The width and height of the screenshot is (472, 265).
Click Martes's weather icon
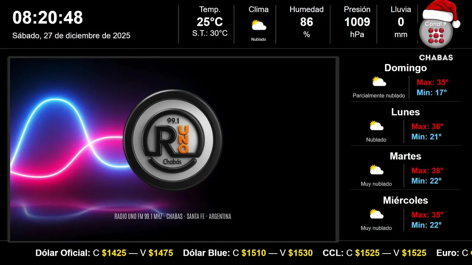click(x=376, y=170)
